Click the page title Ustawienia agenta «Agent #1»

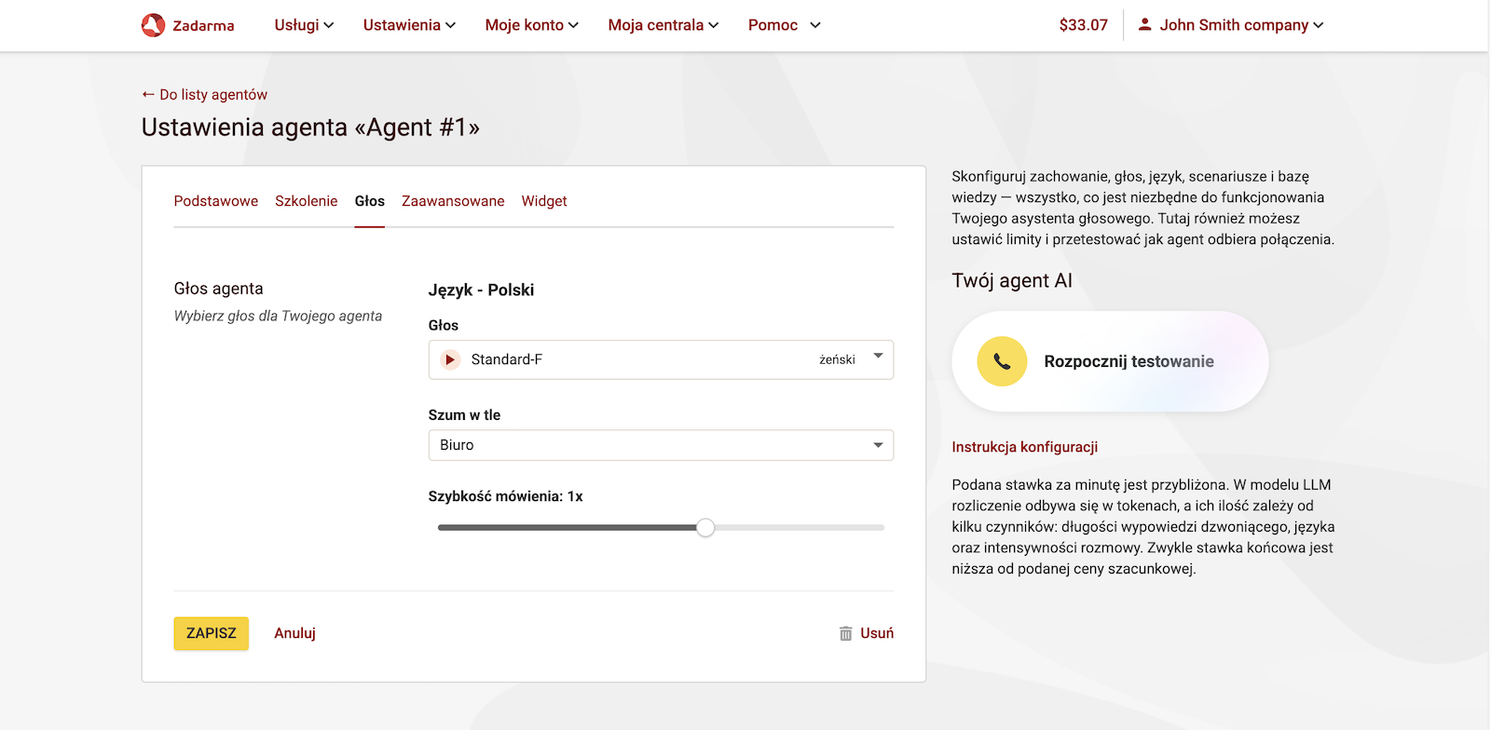pos(310,128)
